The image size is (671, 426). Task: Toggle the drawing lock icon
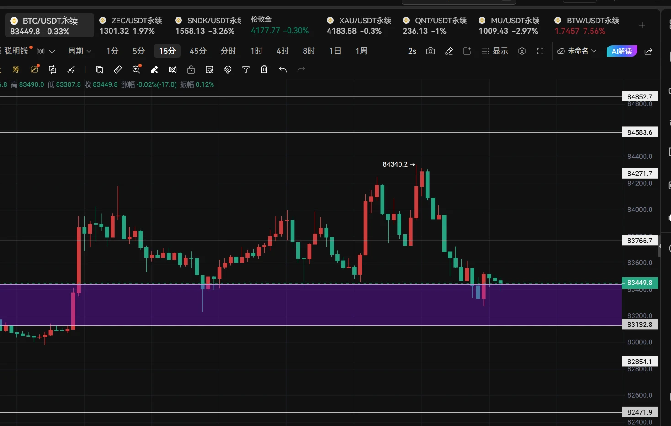191,69
